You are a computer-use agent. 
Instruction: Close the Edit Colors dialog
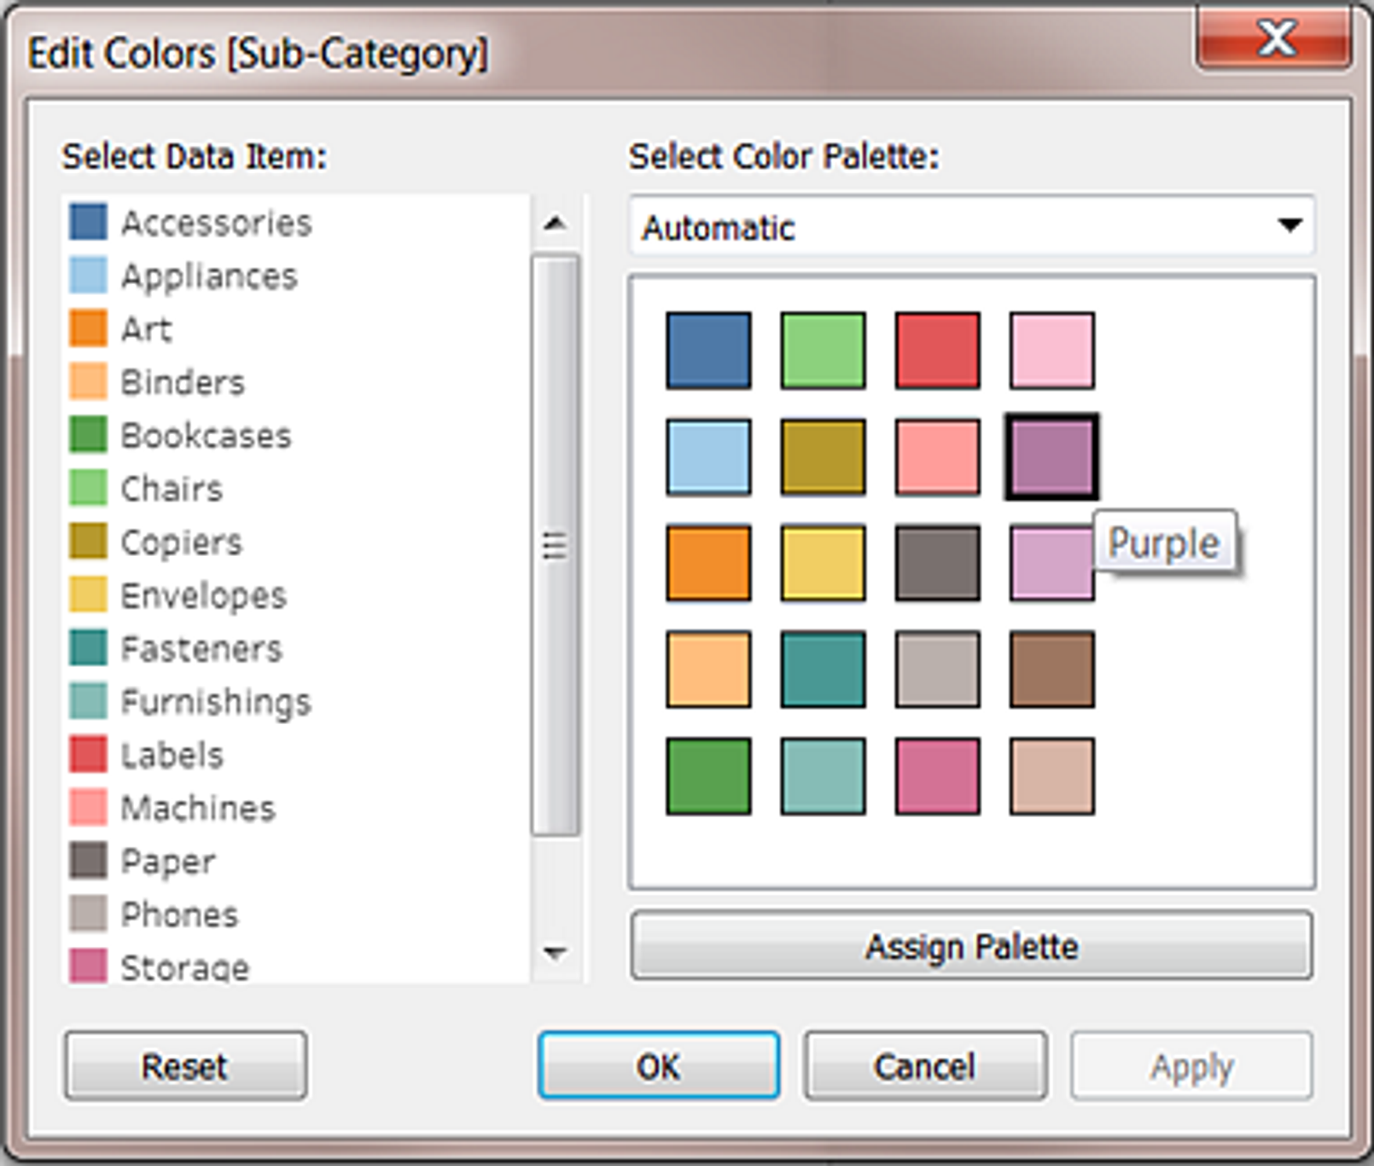tap(1275, 38)
